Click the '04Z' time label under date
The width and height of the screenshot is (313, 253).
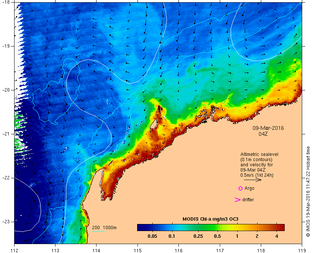pyautogui.click(x=263, y=134)
